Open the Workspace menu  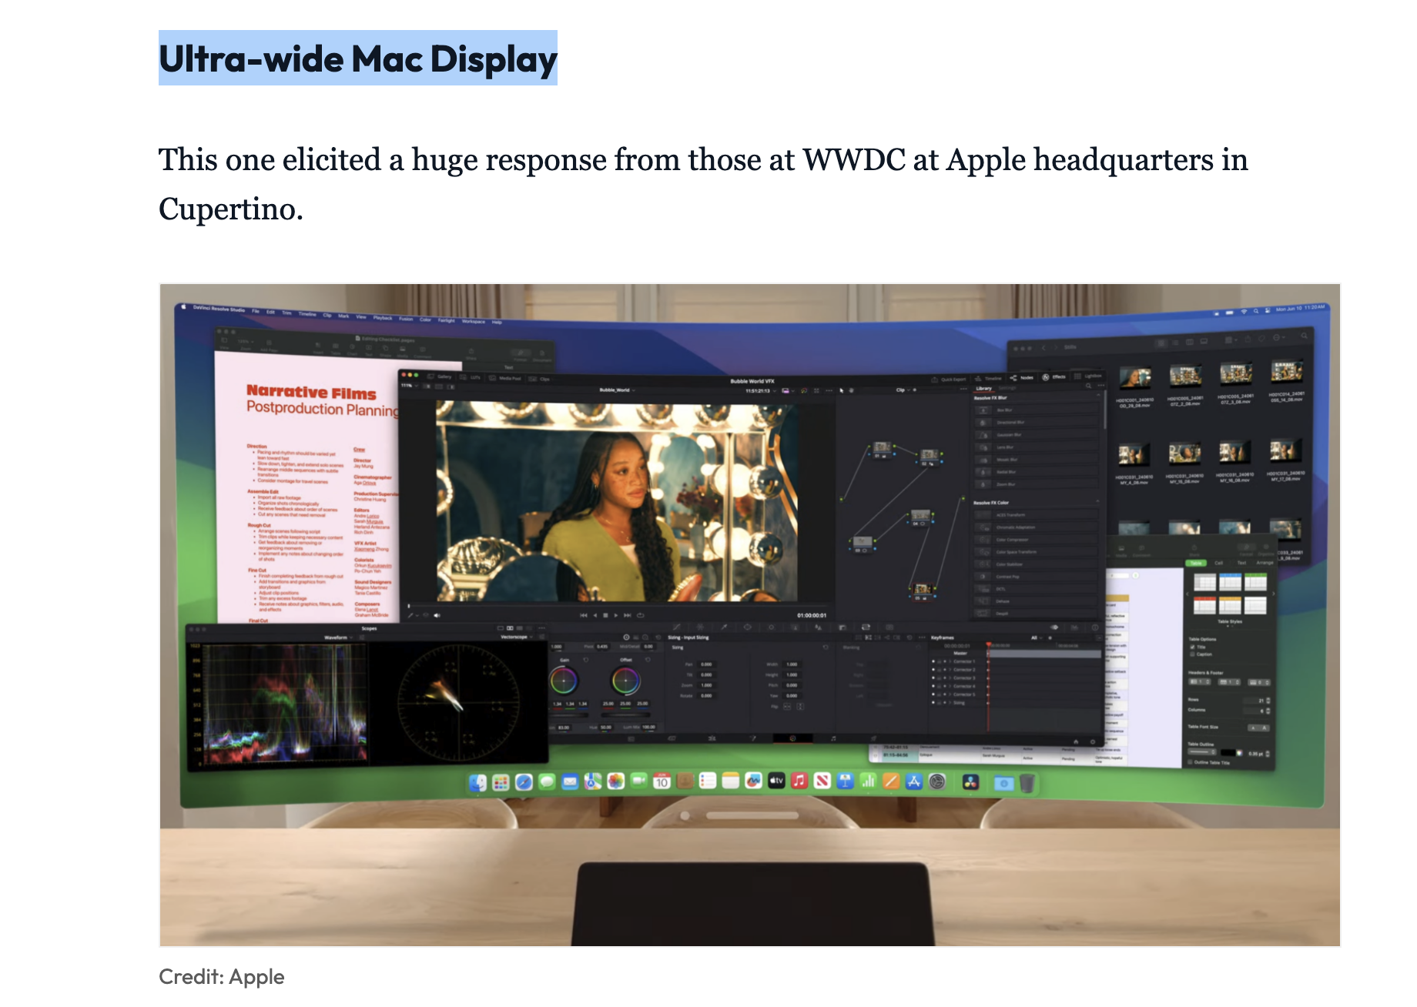474,321
